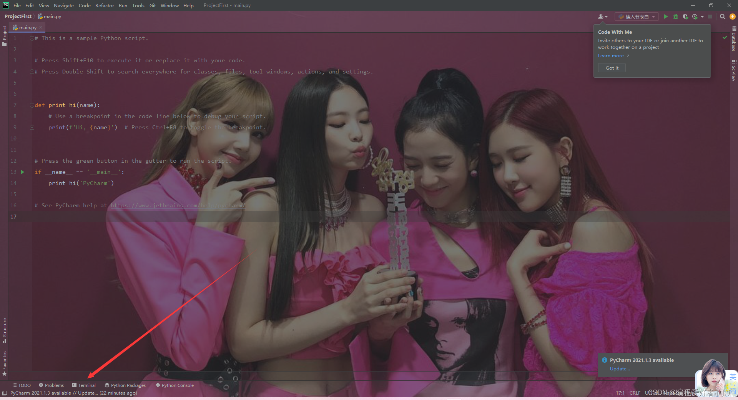Open the Project tool window sidebar
The height and width of the screenshot is (400, 738).
tap(4, 36)
